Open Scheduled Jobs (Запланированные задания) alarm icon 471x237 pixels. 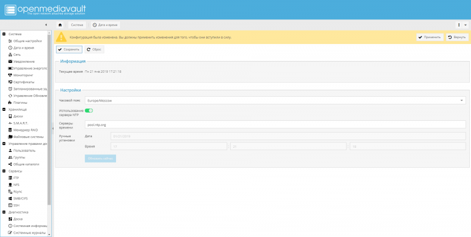coord(10,89)
